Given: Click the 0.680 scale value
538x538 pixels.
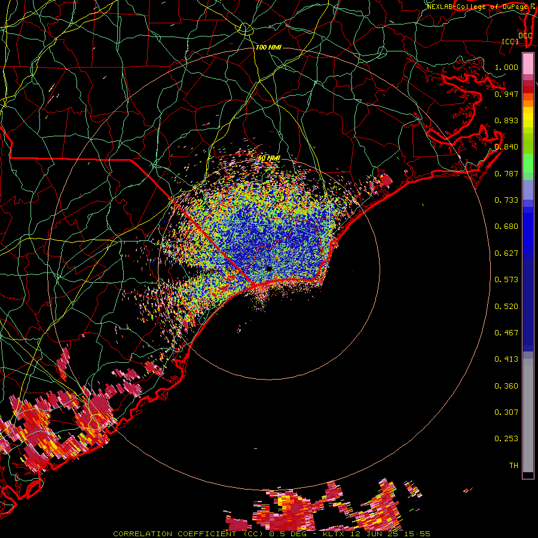Looking at the screenshot, I should (506, 227).
